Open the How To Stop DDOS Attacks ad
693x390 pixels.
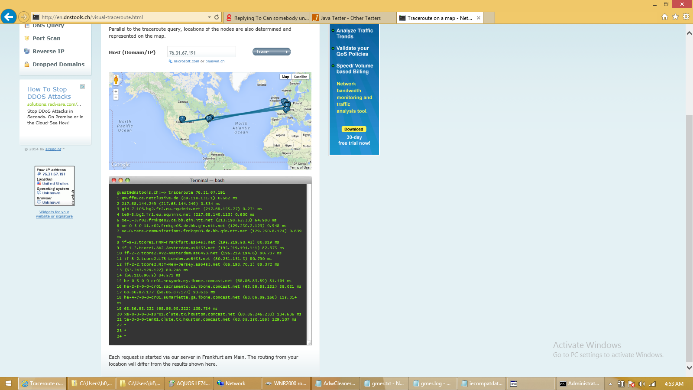coord(49,93)
